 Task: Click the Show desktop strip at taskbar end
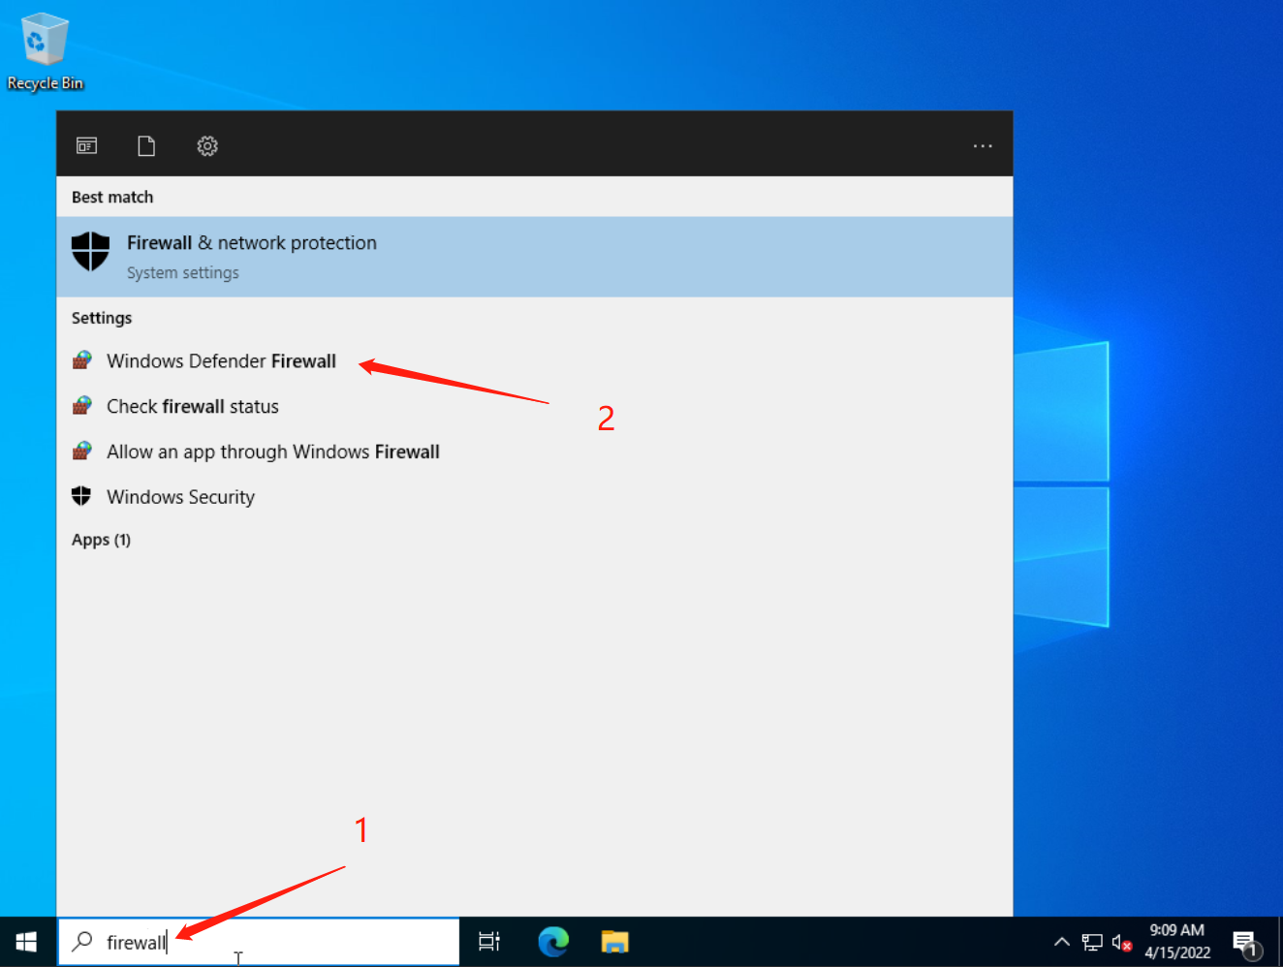tap(1279, 942)
